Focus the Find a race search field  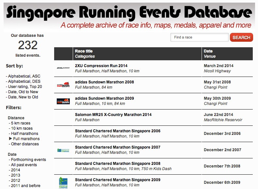click(x=199, y=37)
